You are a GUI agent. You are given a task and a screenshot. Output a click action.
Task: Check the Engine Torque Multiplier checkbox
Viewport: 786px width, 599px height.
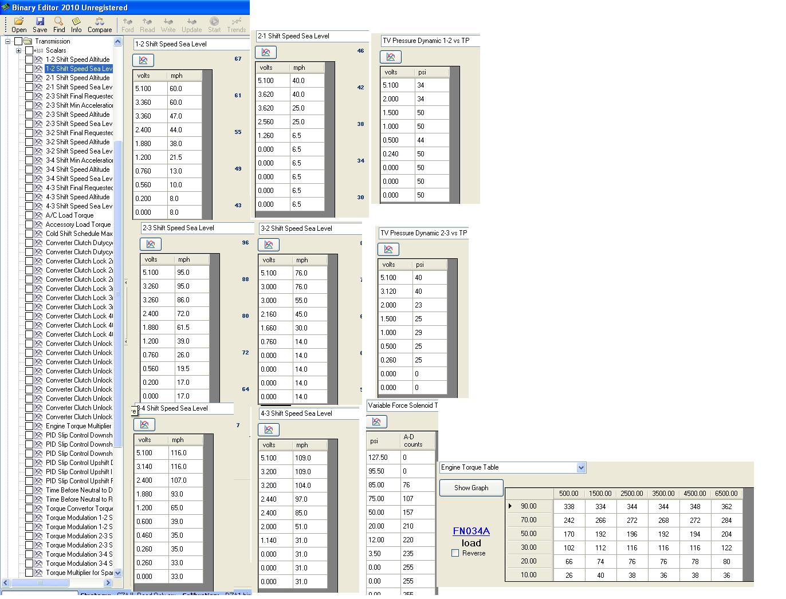pos(29,426)
